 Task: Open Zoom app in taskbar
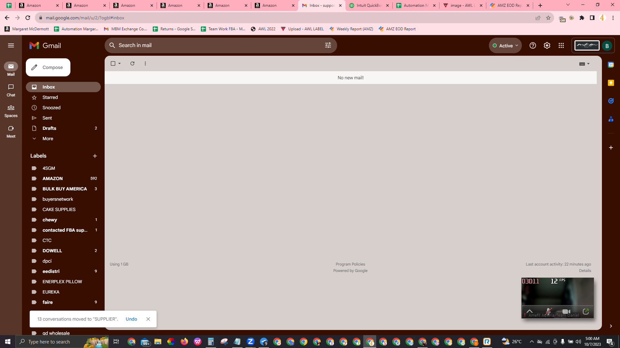click(x=251, y=342)
